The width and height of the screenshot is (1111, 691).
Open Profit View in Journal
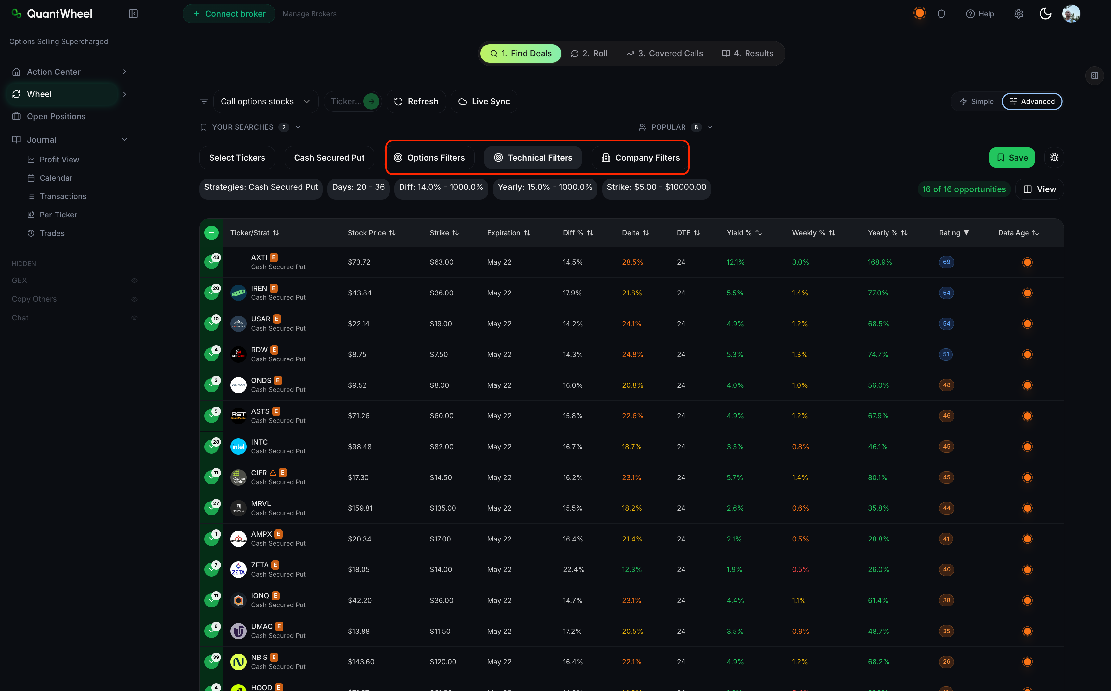click(59, 160)
